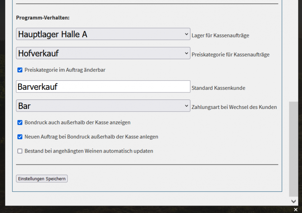This screenshot has height=213, width=302.
Task: Open the Bar payment method dropdown
Action: (103, 106)
